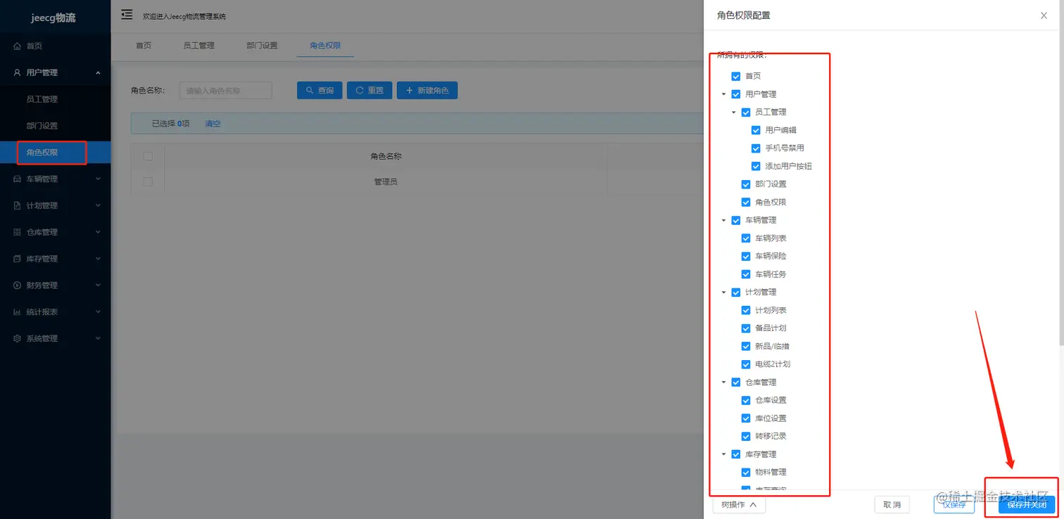
Task: Switch to the 员工管理 tab
Action: click(x=198, y=46)
